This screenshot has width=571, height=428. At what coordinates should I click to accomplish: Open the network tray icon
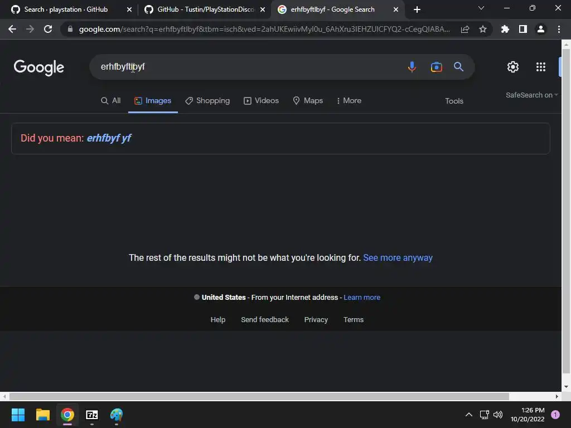click(485, 415)
